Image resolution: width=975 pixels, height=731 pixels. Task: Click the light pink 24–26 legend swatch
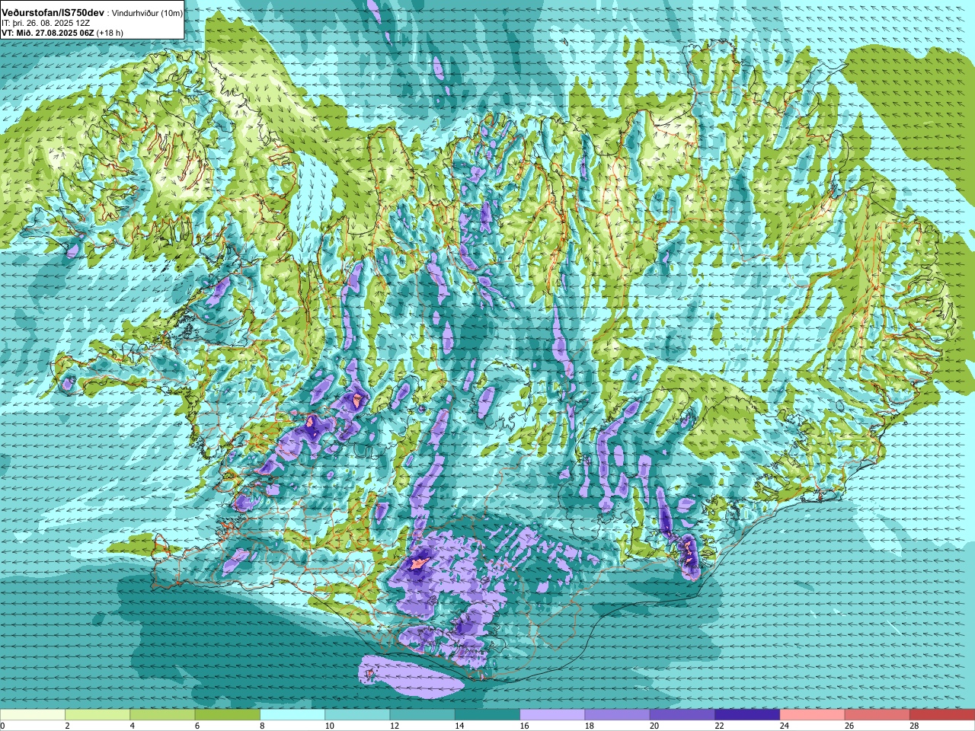[x=812, y=715]
